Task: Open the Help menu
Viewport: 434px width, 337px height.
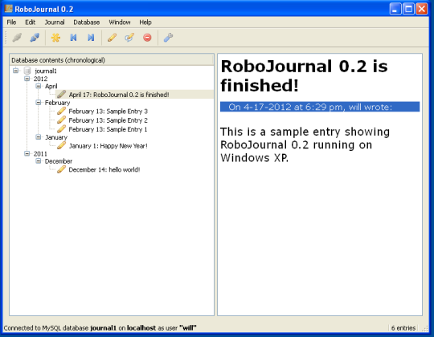Action: tap(145, 22)
